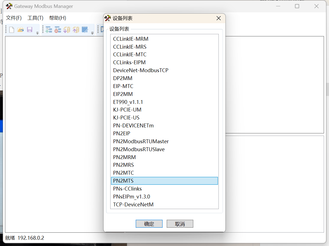This screenshot has width=329, height=246.
Task: Click the Save floppy disk icon
Action: tap(30, 30)
